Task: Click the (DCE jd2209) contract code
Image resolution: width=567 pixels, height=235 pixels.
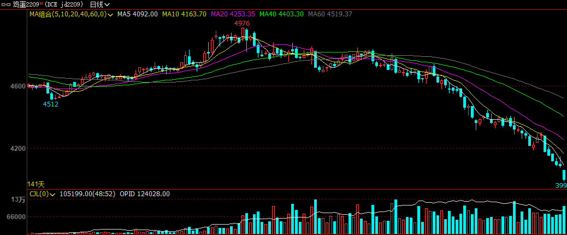Action: coord(64,4)
